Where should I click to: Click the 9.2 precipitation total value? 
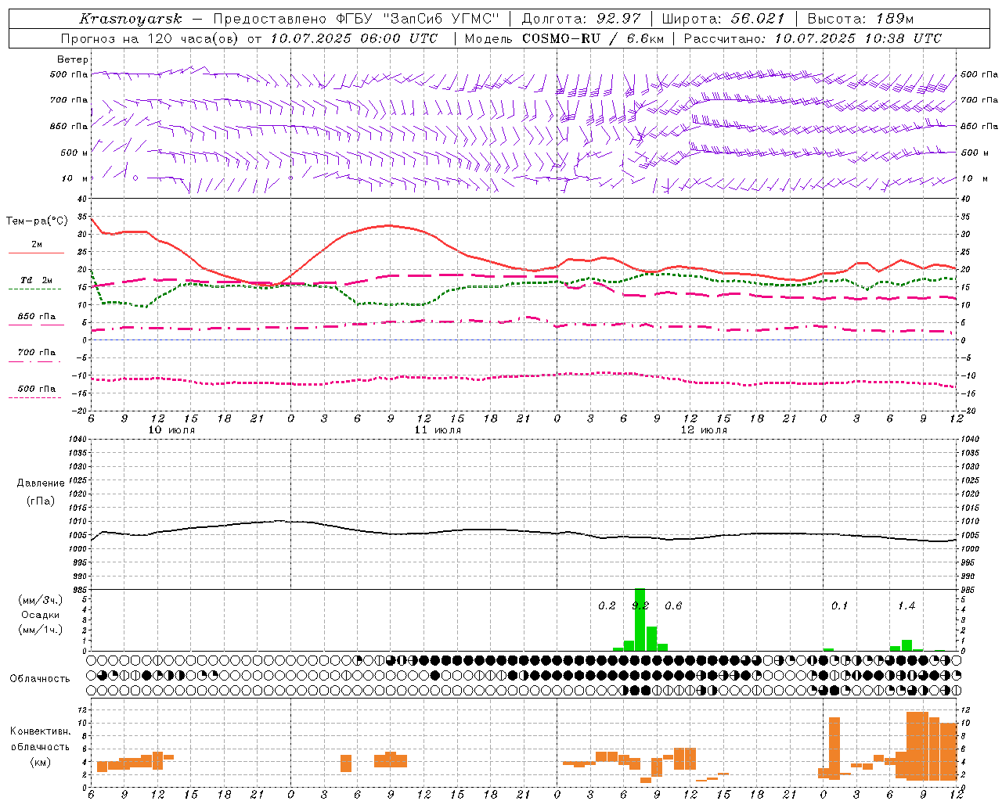pyautogui.click(x=640, y=605)
